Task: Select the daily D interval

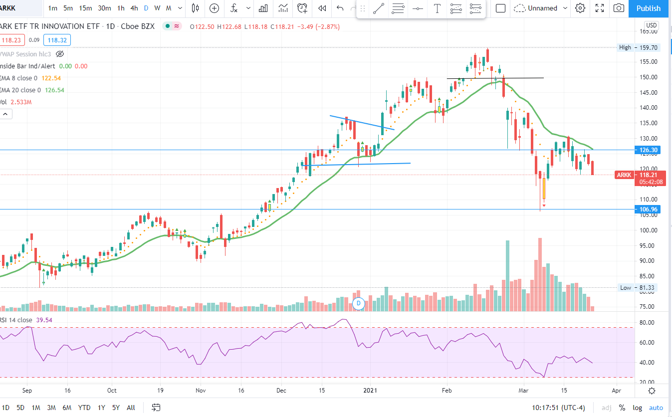Action: tap(146, 8)
